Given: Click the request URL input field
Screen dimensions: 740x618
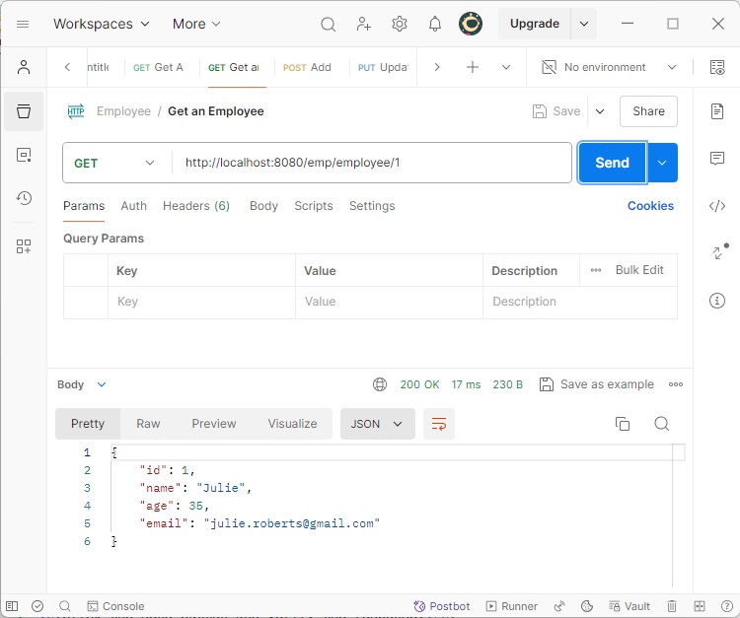Looking at the screenshot, I should tap(373, 163).
